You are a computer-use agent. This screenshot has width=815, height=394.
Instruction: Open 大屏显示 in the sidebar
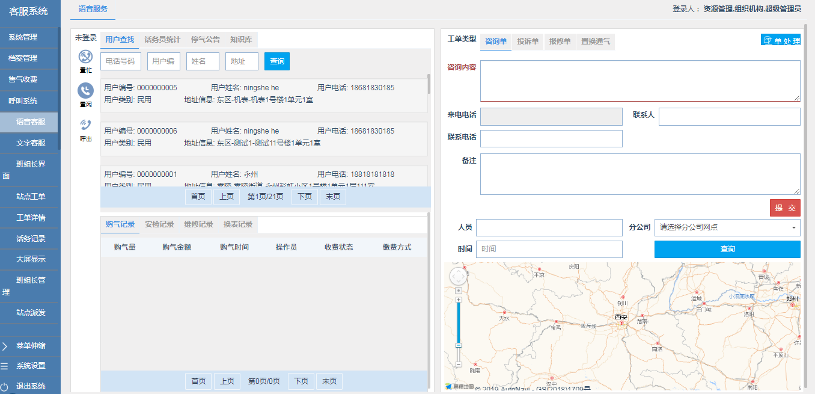pos(29,259)
